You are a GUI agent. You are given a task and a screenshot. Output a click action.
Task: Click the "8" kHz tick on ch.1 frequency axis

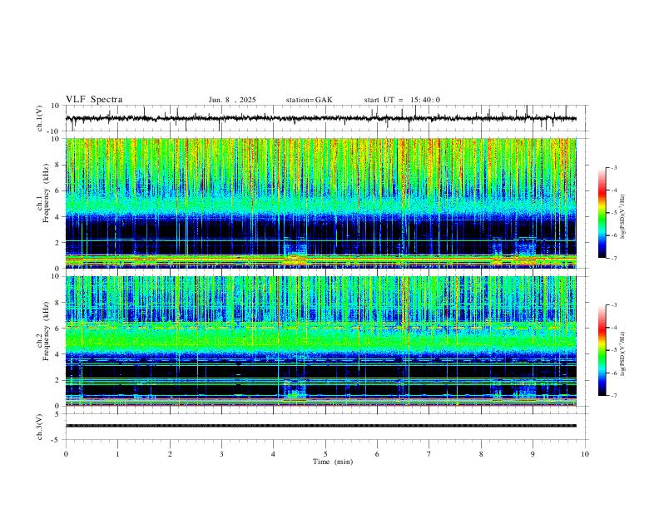pyautogui.click(x=57, y=165)
